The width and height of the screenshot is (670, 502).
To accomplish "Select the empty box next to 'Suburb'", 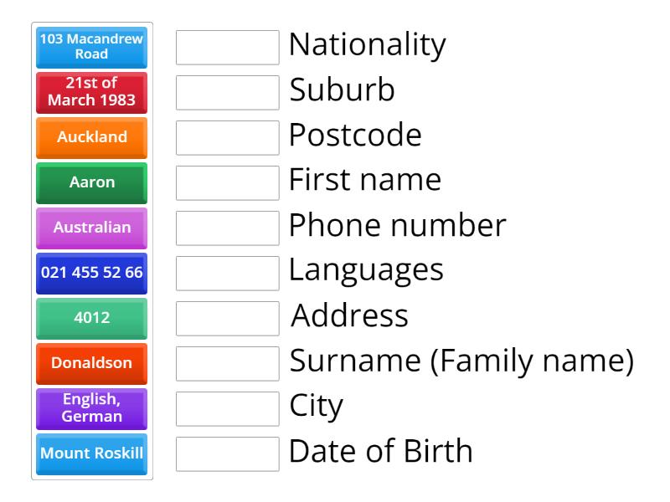I will [228, 93].
